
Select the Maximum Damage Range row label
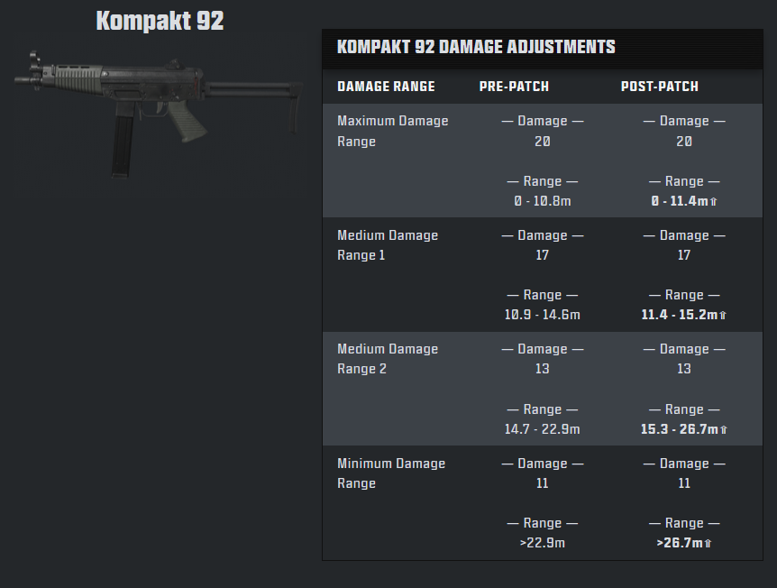coord(392,131)
